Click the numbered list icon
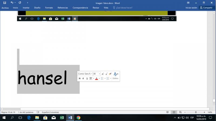The width and height of the screenshot is (216, 121). pyautogui.click(x=108, y=79)
